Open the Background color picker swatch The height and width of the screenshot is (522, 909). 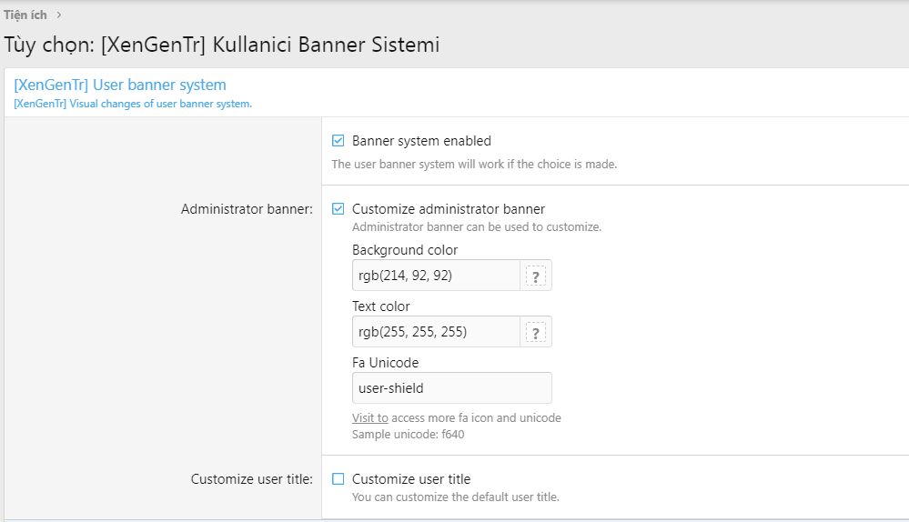536,276
